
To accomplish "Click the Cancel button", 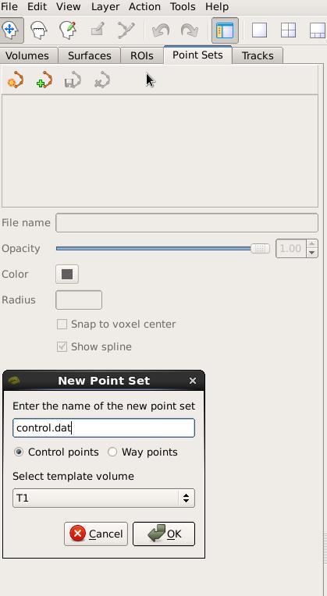I will coord(96,534).
